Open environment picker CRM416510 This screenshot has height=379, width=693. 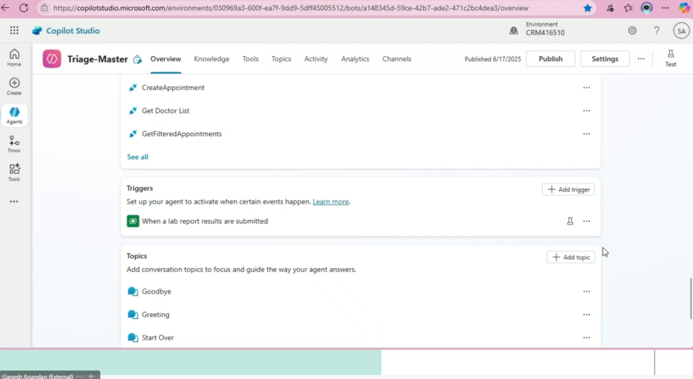(x=537, y=28)
